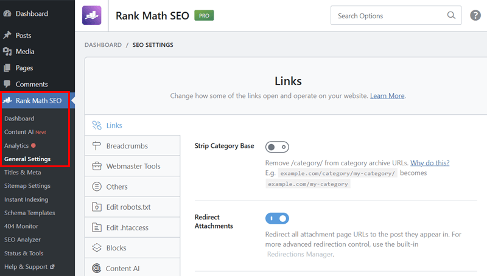This screenshot has height=276, width=487.
Task: Open the Others settings tab
Action: click(x=132, y=187)
